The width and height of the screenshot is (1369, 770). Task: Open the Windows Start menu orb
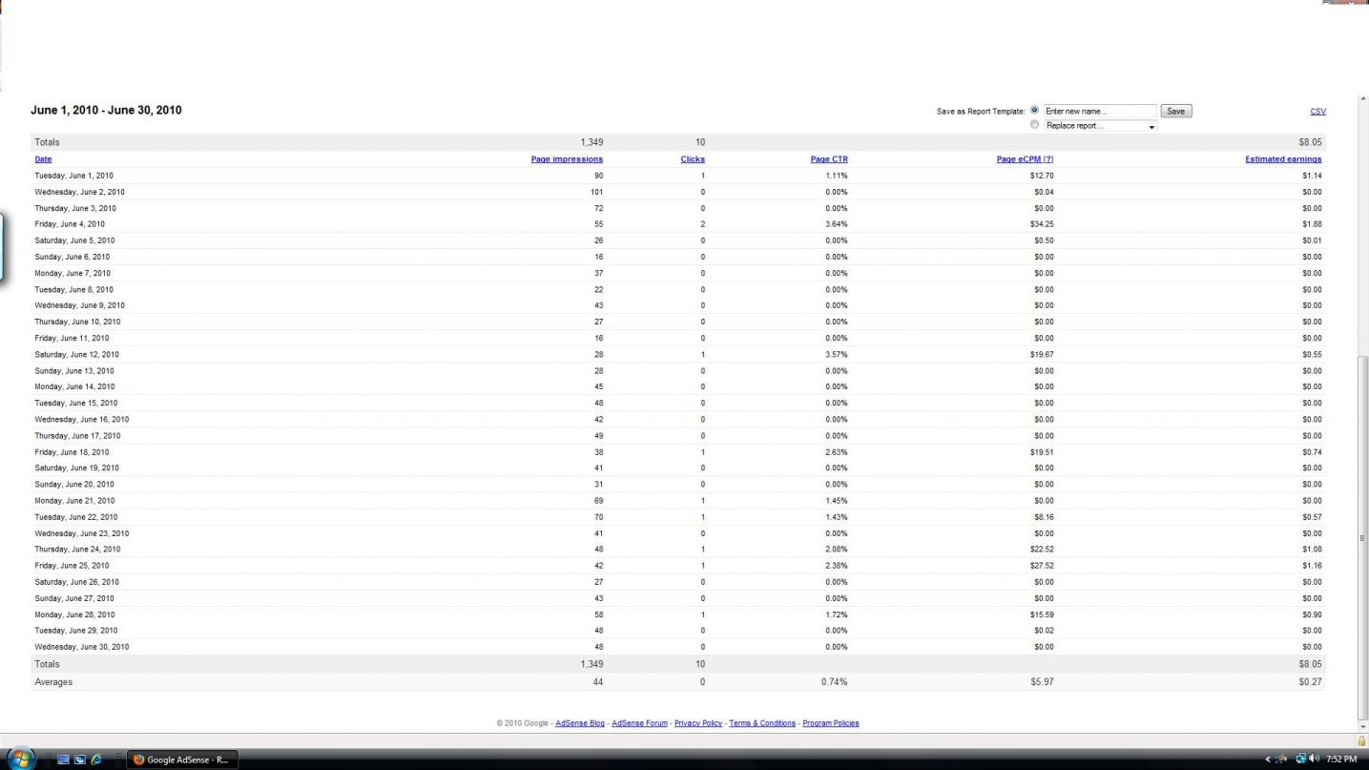pyautogui.click(x=21, y=759)
